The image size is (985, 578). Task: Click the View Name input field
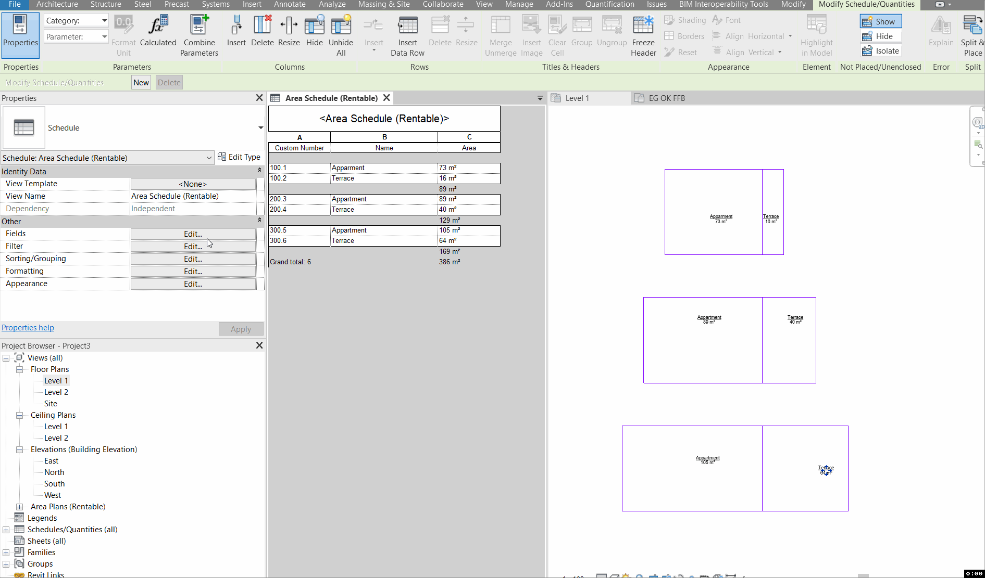pyautogui.click(x=193, y=196)
